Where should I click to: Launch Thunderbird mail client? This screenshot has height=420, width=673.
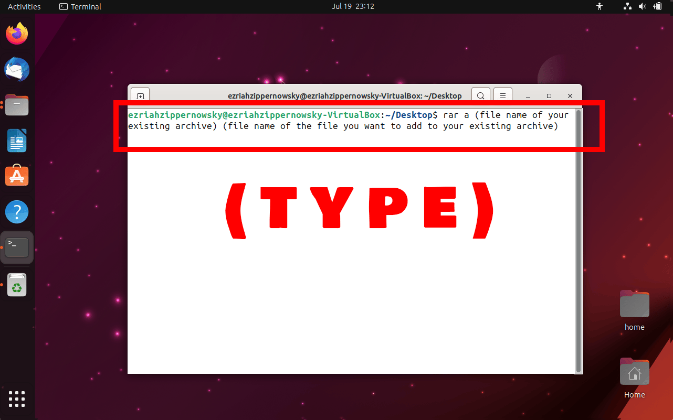pyautogui.click(x=17, y=69)
